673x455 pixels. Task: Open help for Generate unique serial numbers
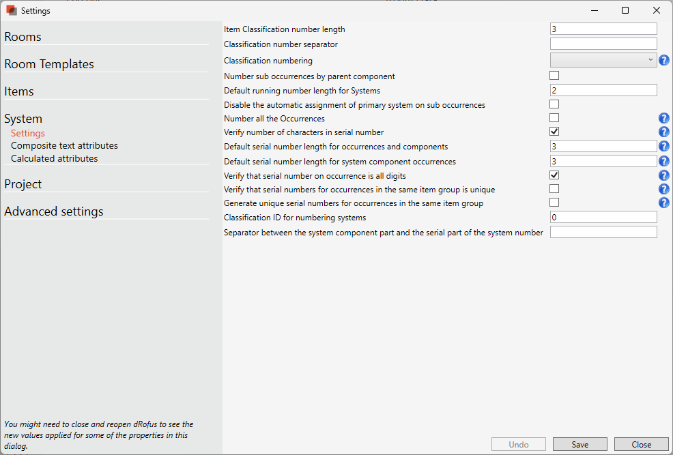pos(664,203)
